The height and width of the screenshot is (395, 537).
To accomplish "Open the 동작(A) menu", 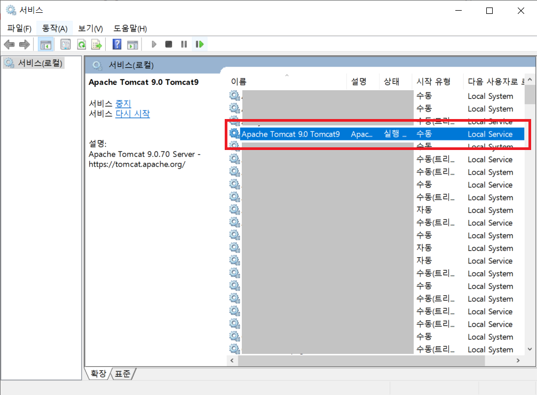I will [54, 28].
